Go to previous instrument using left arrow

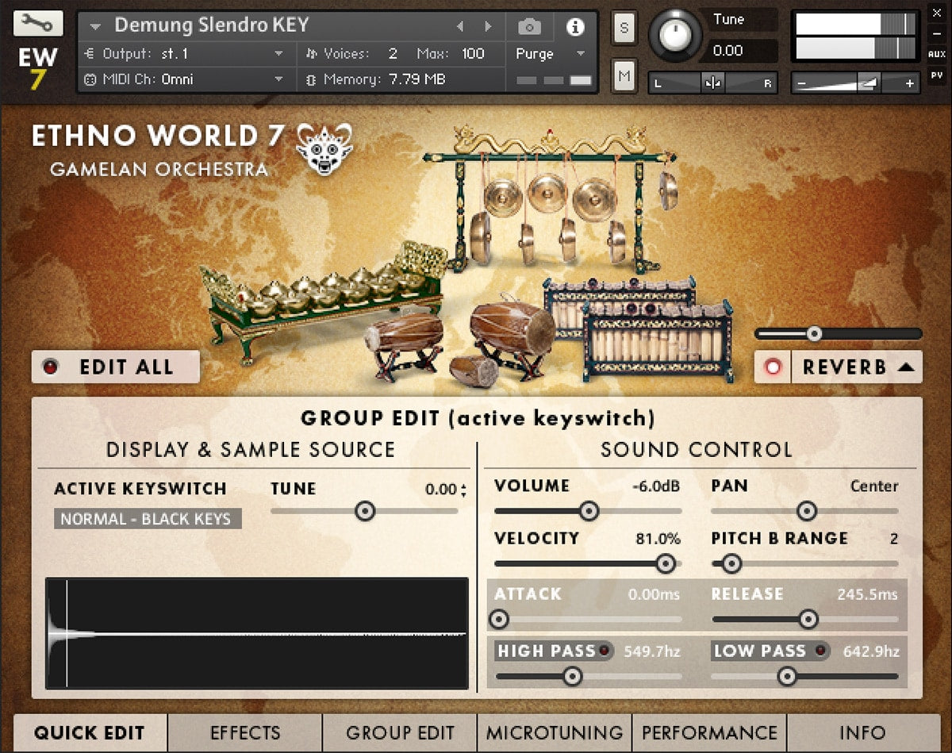(x=459, y=27)
